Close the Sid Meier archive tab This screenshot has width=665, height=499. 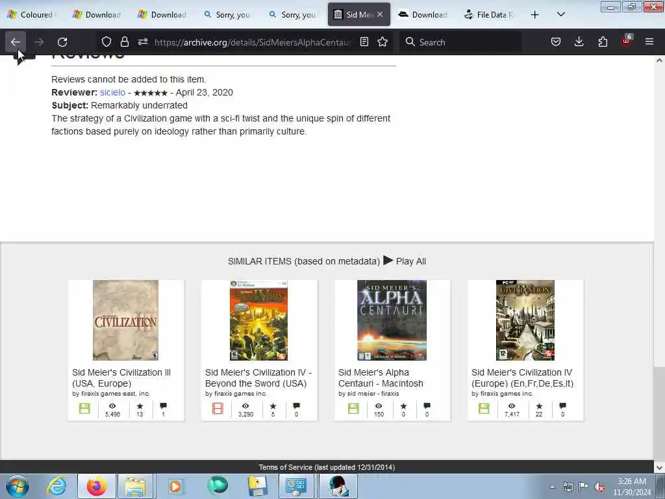[x=380, y=14]
